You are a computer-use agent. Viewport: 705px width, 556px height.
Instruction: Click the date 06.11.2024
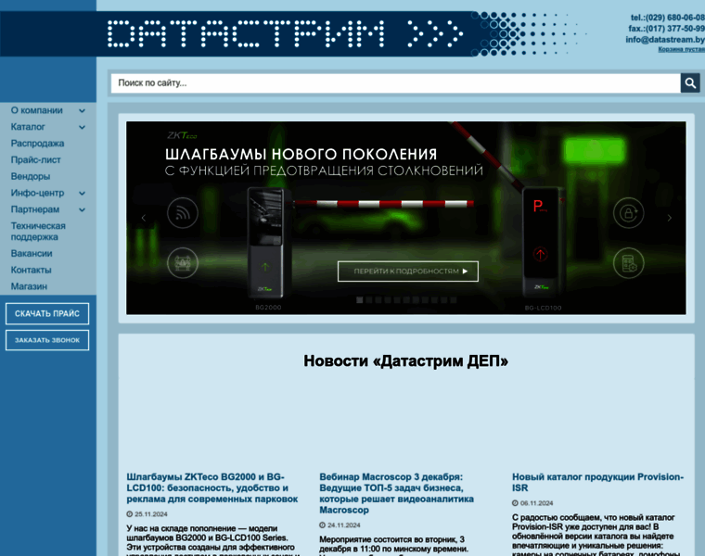536,503
